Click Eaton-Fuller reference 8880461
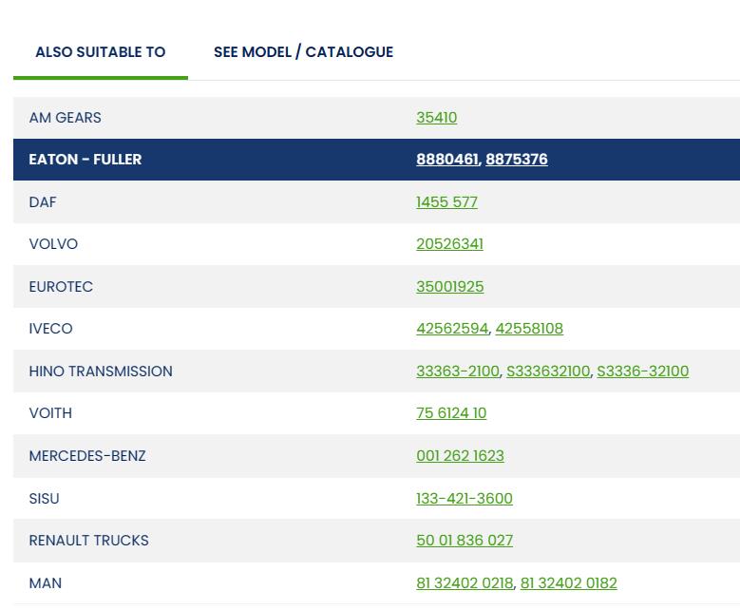 [446, 160]
